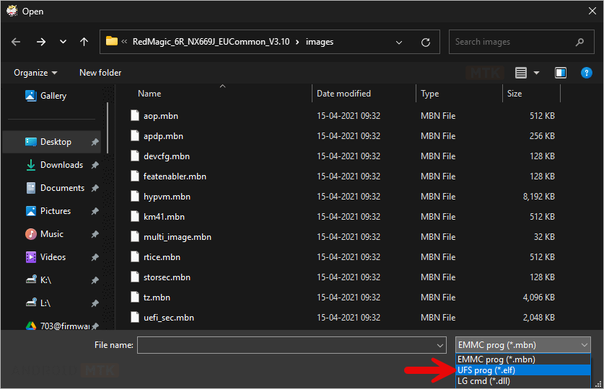Select hypvm.mbn in the file list

[166, 196]
